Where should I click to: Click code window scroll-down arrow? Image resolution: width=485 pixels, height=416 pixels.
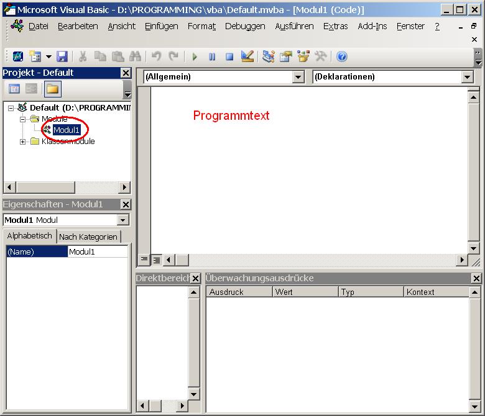click(x=474, y=248)
